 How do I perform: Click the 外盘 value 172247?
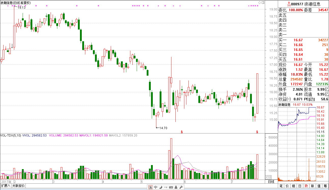[x=297, y=84]
